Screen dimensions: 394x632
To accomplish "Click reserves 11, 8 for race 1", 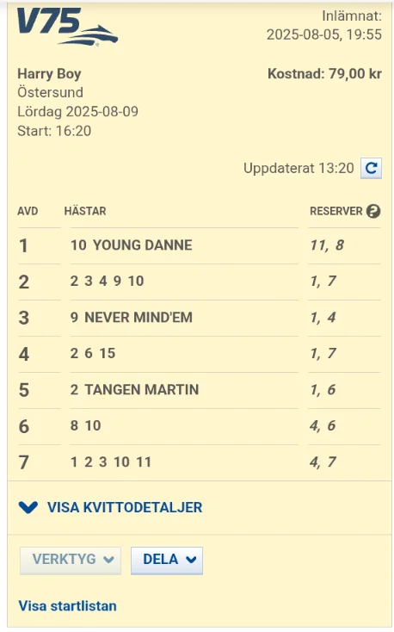I will 327,245.
